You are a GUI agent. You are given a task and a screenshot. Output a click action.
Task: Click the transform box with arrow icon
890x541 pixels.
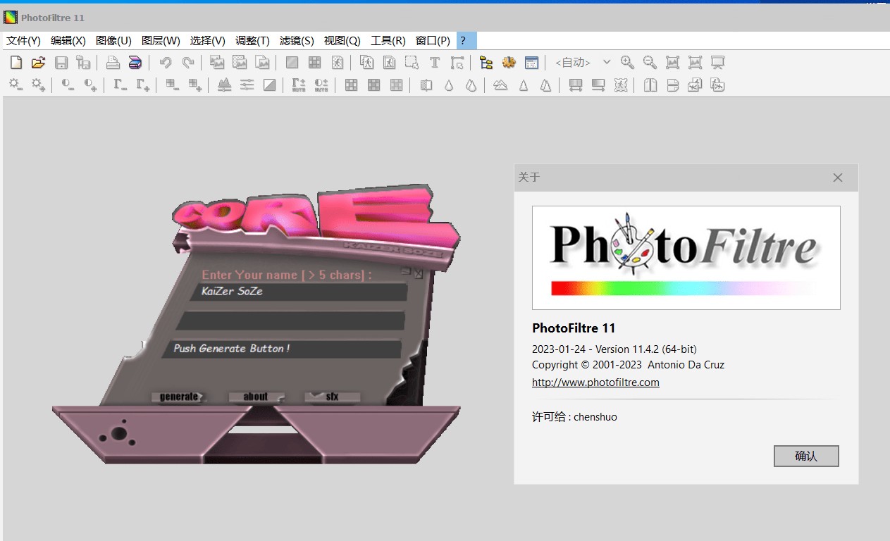457,63
